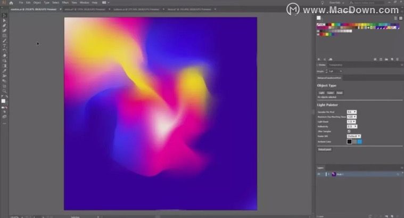Click the lightbulb Learn icon
The width and height of the screenshot is (404, 218).
tap(322, 3)
